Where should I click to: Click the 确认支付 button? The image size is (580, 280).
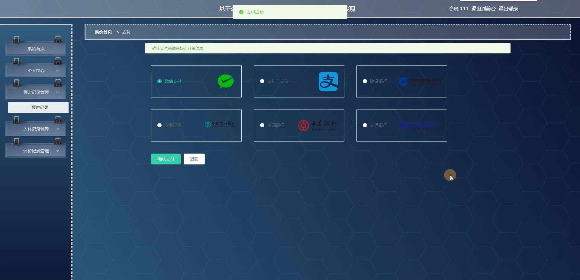click(166, 159)
